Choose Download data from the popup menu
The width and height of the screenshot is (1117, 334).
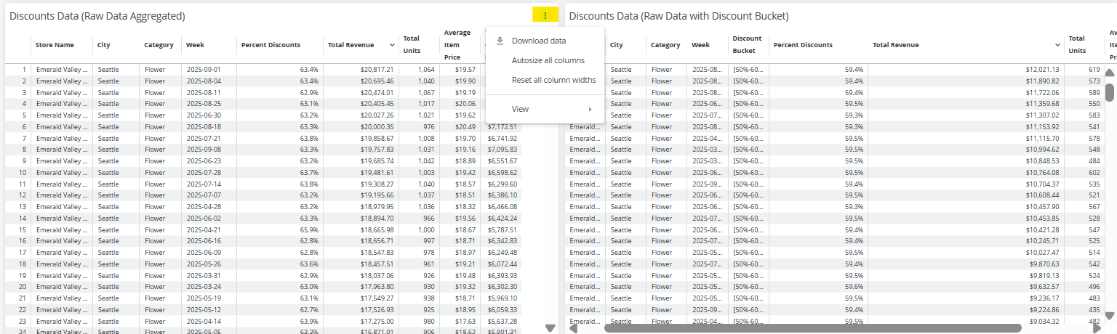[x=545, y=41]
